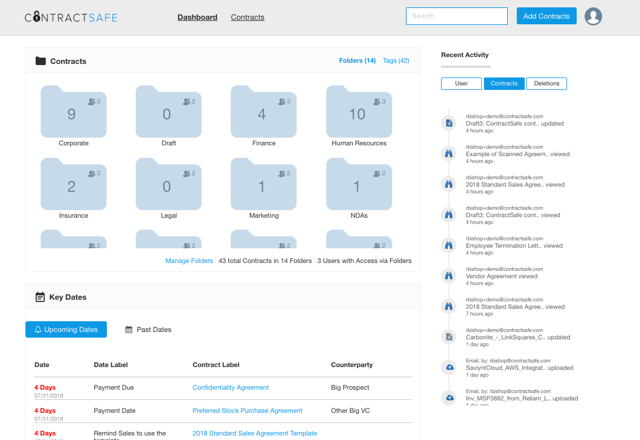Image resolution: width=640 pixels, height=440 pixels.
Task: Show Deletions in Recent Activity
Action: point(546,84)
